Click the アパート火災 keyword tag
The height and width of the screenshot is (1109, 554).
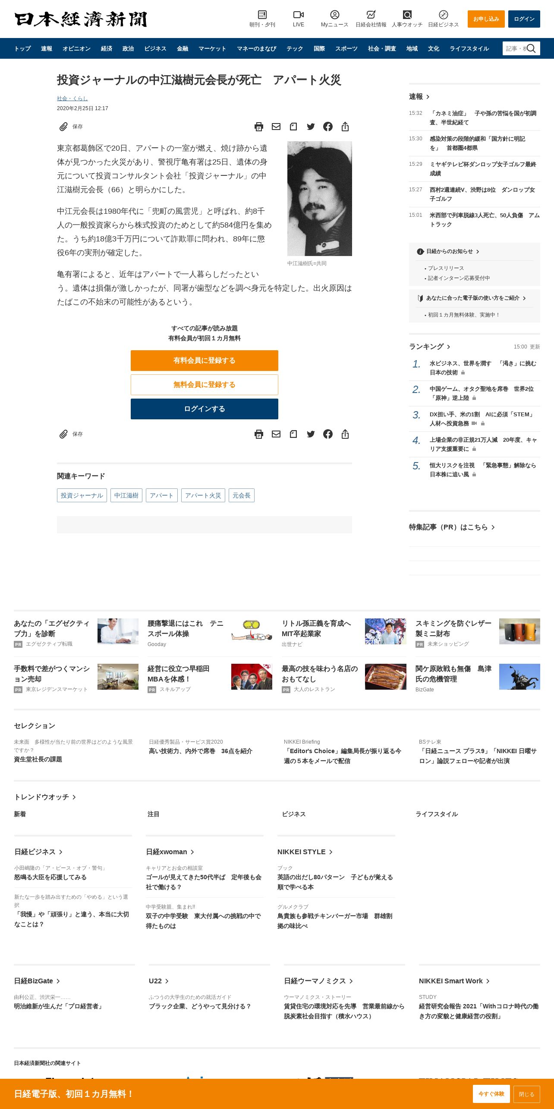click(203, 495)
